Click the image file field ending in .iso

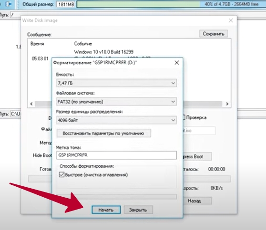(x=199, y=131)
